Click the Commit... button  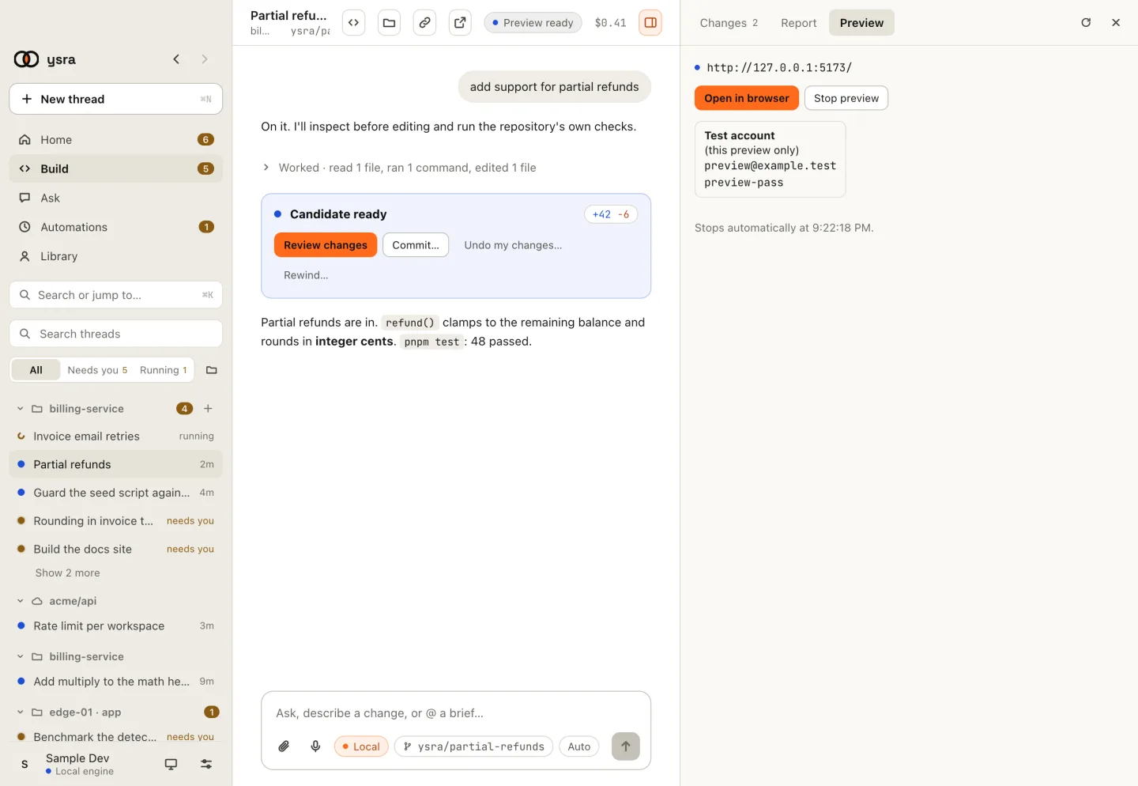pyautogui.click(x=416, y=245)
